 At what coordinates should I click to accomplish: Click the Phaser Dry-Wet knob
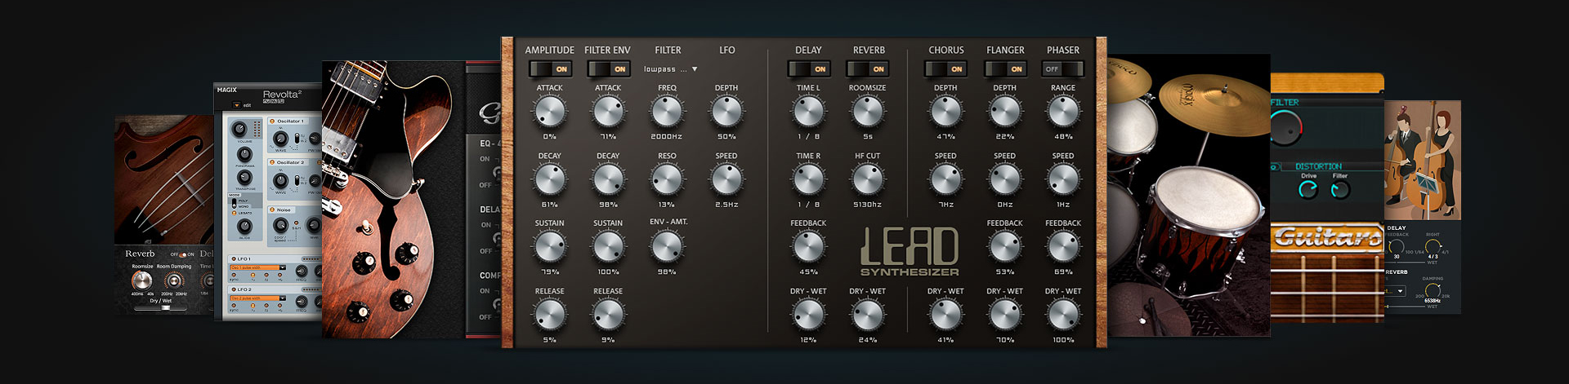tap(1063, 315)
